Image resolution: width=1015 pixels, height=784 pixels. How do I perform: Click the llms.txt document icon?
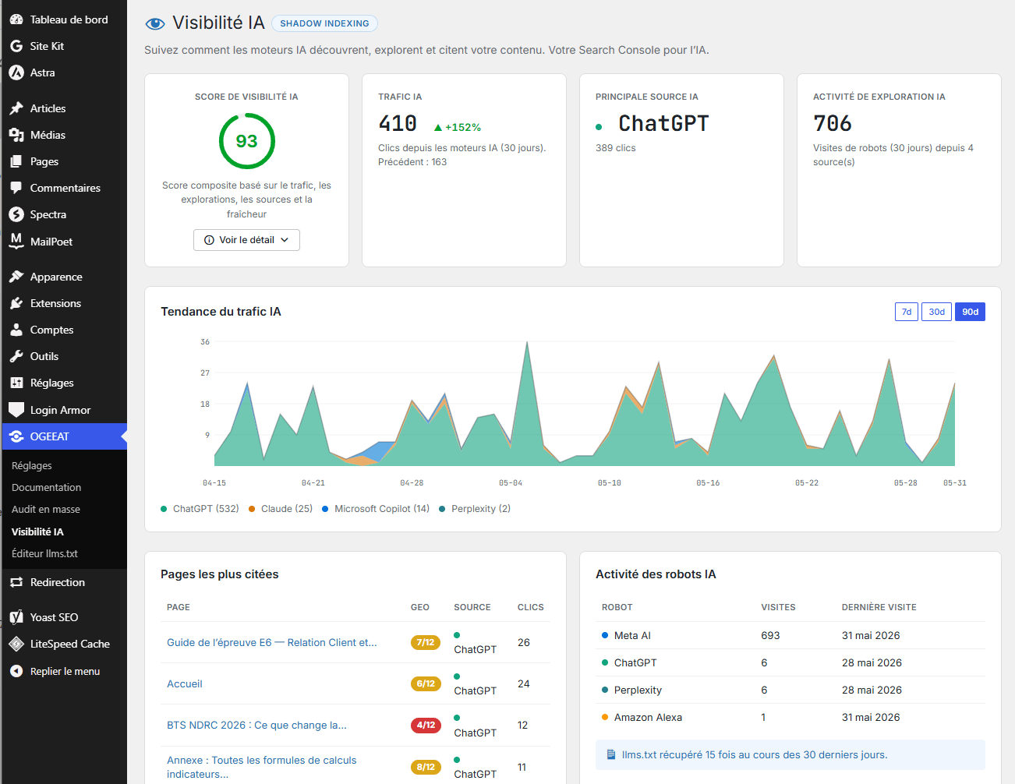point(611,754)
